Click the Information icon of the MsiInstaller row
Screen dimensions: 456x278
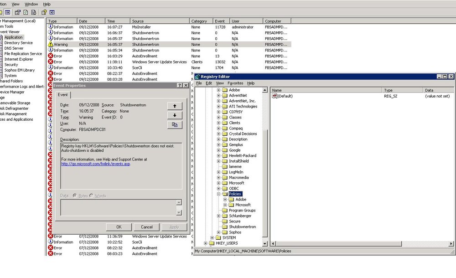pyautogui.click(x=50, y=26)
